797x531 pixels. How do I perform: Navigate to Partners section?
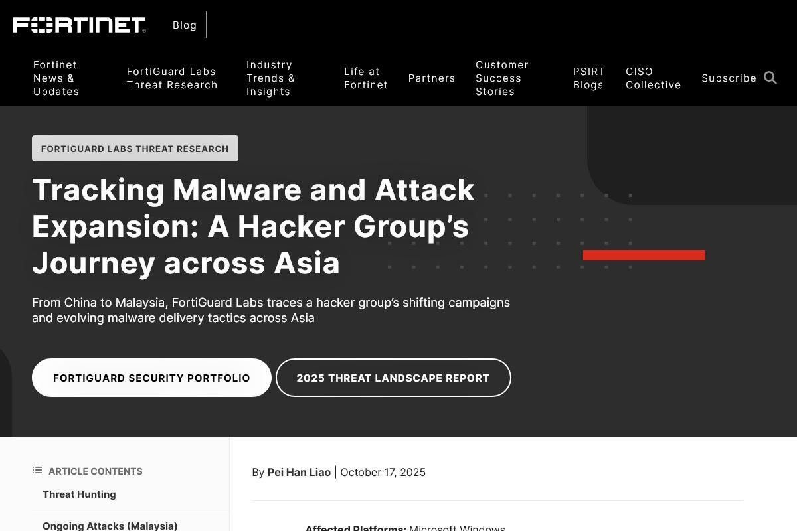[x=432, y=78]
